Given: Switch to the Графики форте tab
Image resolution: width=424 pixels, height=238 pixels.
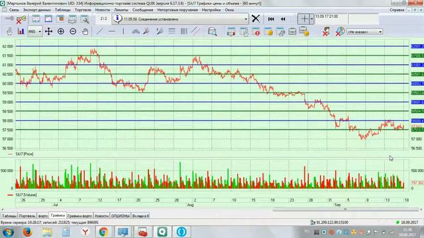Looking at the screenshot, I should (x=79, y=216).
